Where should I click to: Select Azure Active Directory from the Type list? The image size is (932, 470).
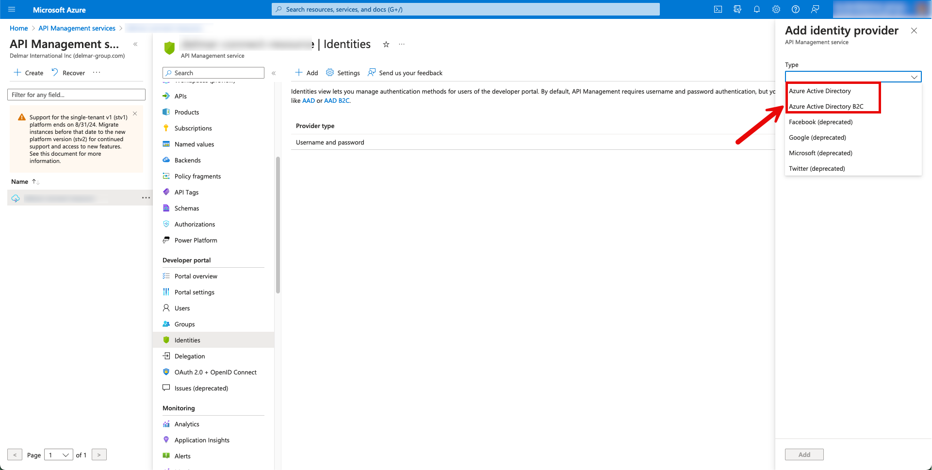coord(853,91)
